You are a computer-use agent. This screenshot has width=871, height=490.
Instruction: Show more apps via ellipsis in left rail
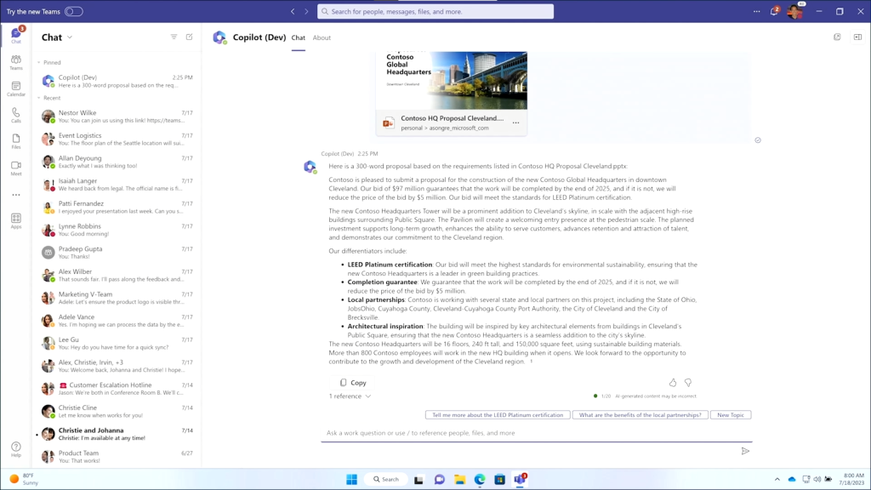pyautogui.click(x=16, y=195)
